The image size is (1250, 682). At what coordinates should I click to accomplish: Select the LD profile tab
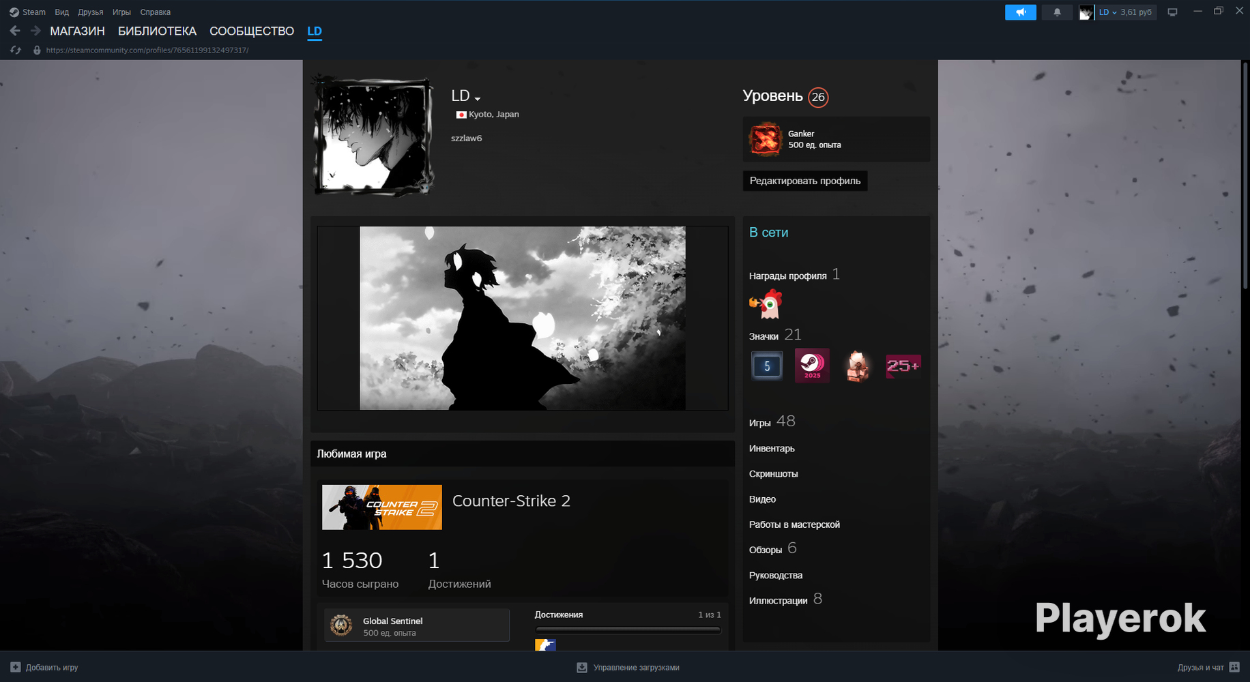coord(315,31)
